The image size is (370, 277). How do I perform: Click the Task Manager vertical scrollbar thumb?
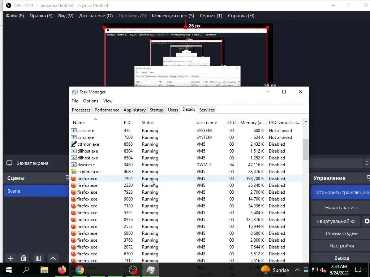pyautogui.click(x=306, y=149)
